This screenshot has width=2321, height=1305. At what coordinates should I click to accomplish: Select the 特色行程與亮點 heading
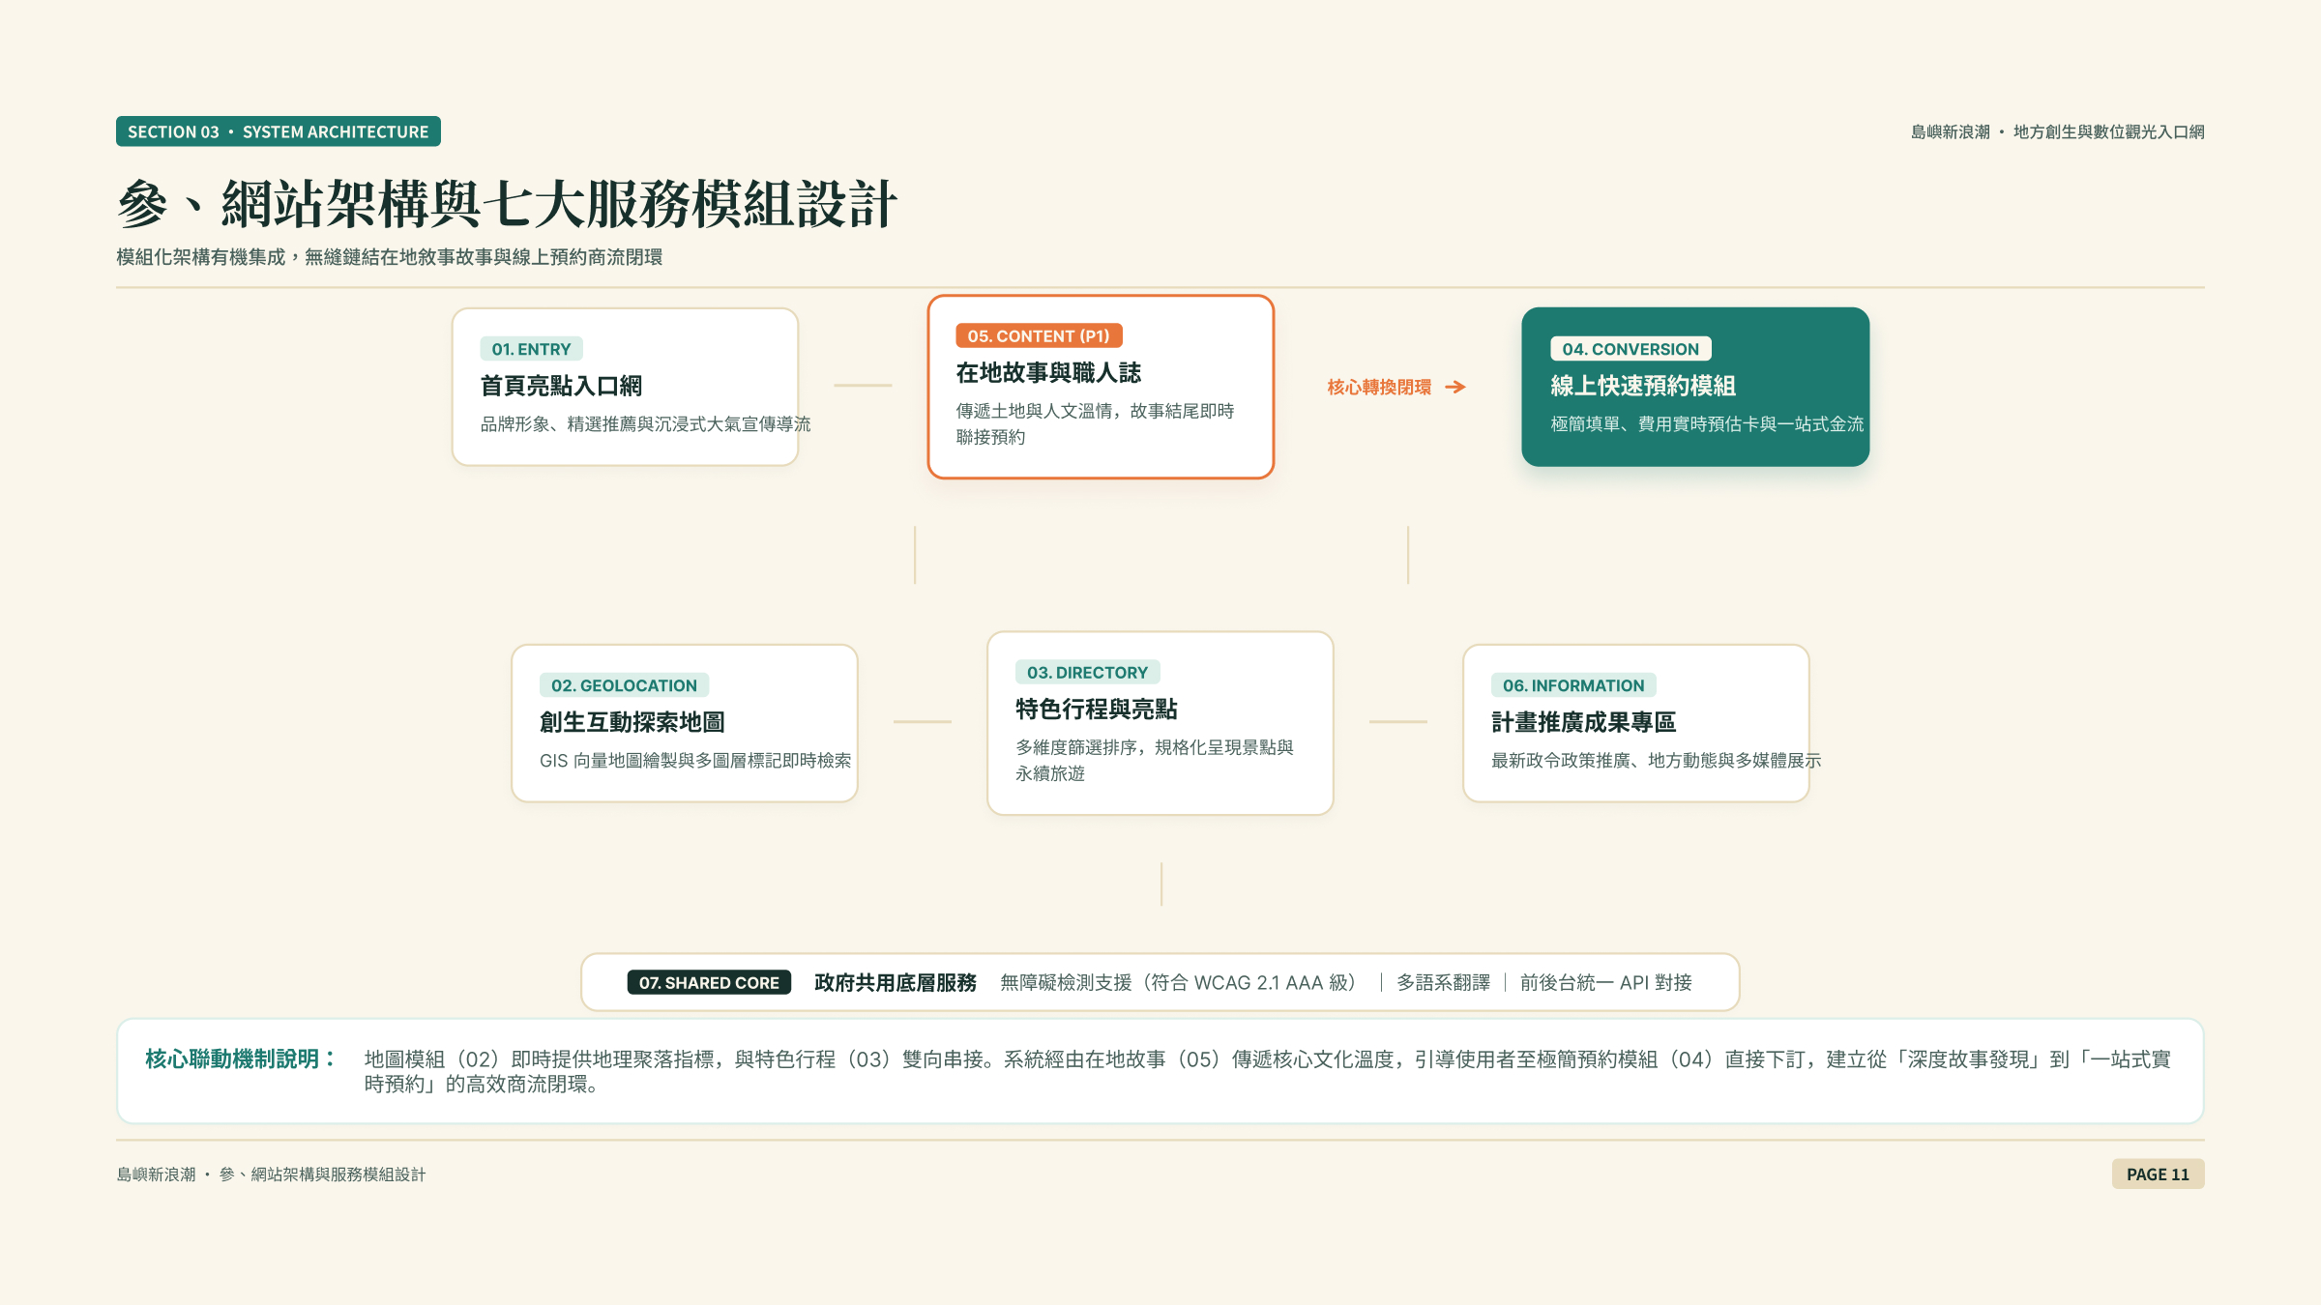pos(1097,709)
